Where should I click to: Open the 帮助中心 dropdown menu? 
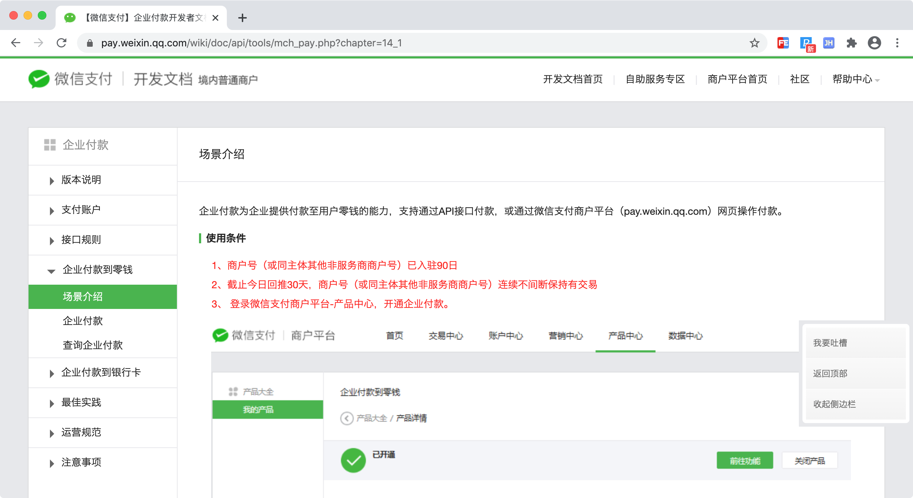[855, 79]
